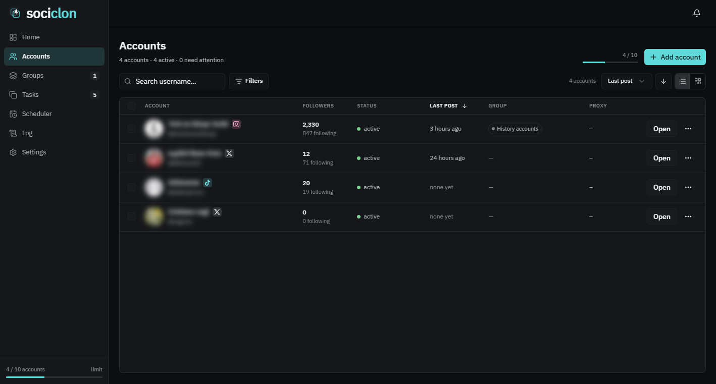The width and height of the screenshot is (716, 384).
Task: Check the box for the TikTok account row
Action: [132, 187]
